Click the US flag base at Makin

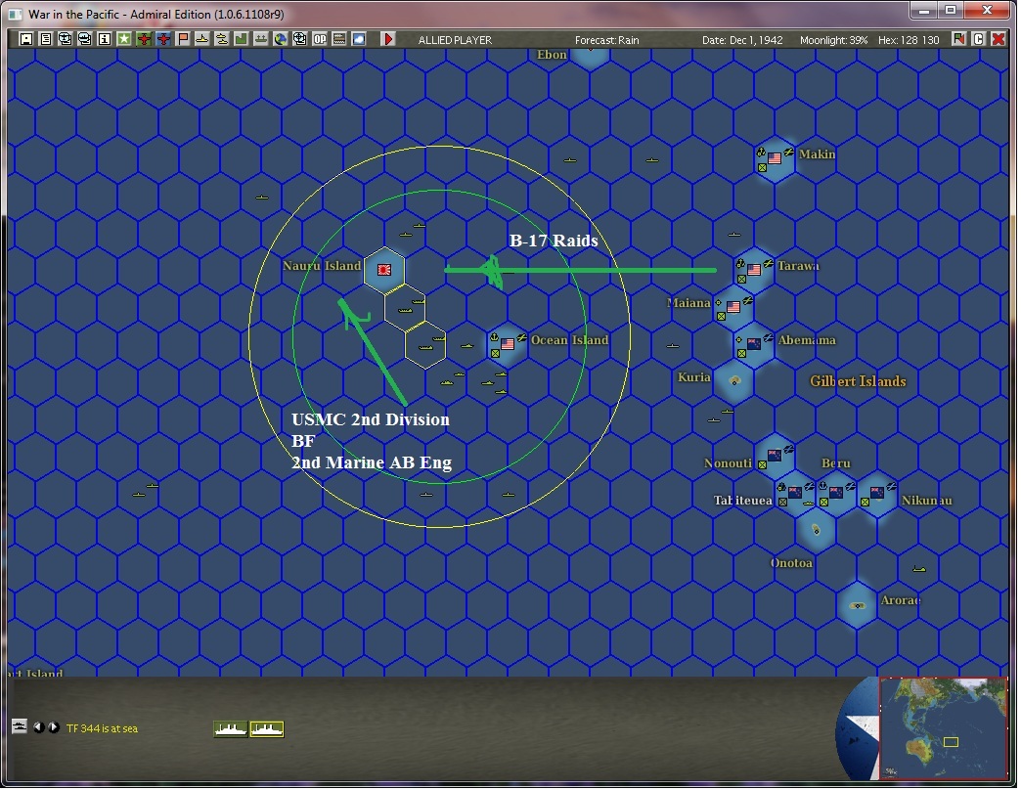(775, 158)
